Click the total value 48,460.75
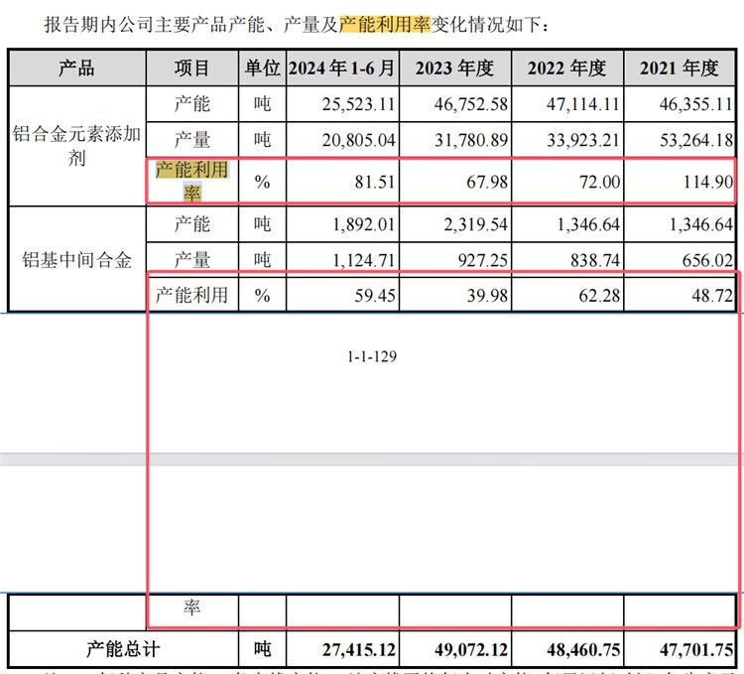The image size is (744, 674). click(583, 649)
